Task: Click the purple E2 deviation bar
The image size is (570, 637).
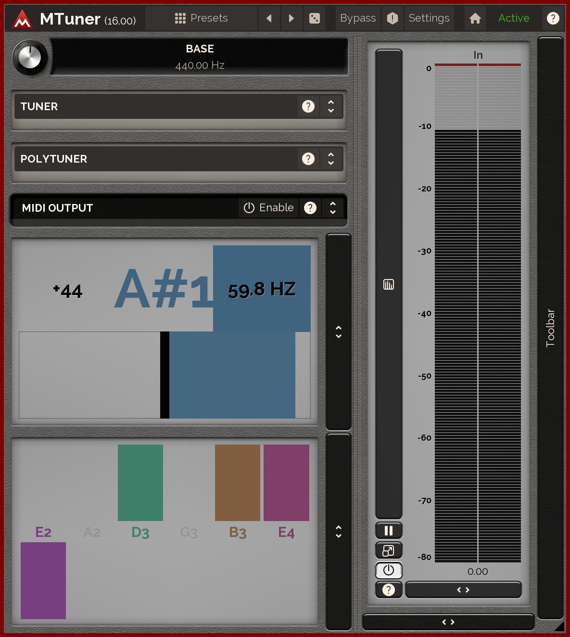Action: pos(43,581)
